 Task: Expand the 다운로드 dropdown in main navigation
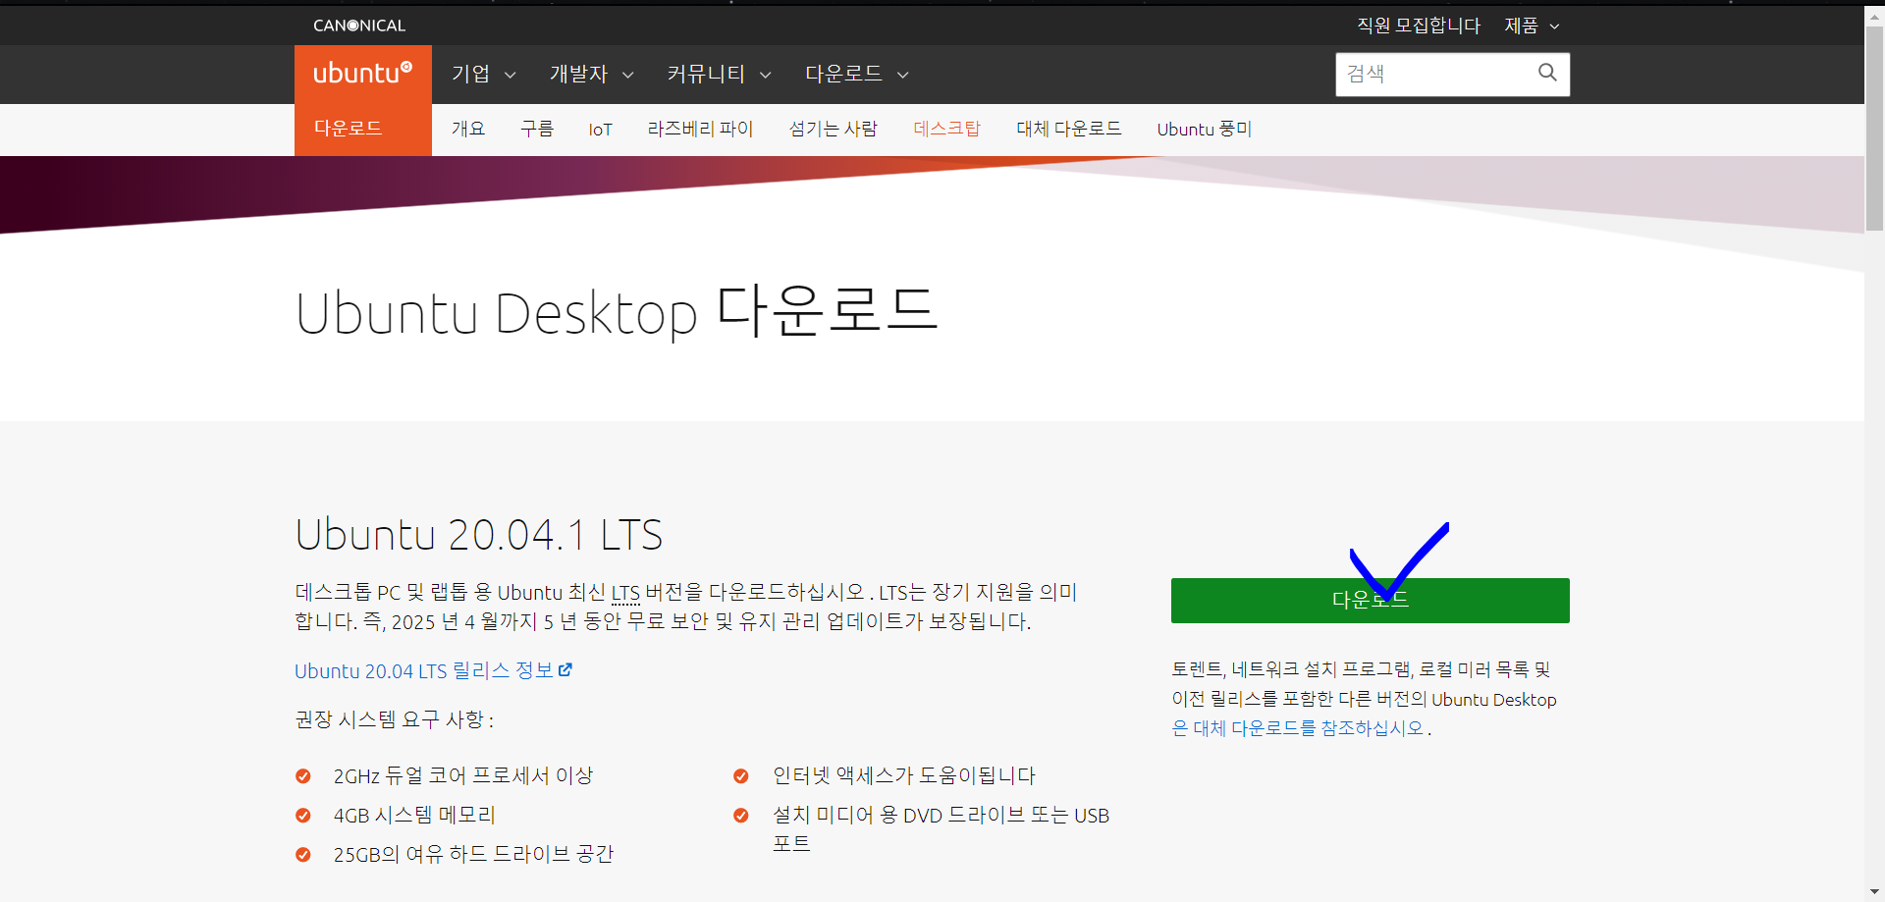(856, 74)
